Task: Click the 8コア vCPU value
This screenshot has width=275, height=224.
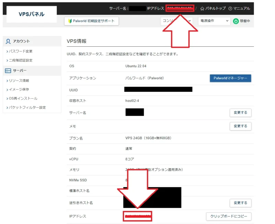Action: tap(130, 159)
